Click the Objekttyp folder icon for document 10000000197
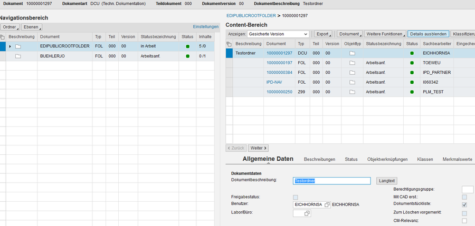The image size is (475, 226). tap(353, 63)
